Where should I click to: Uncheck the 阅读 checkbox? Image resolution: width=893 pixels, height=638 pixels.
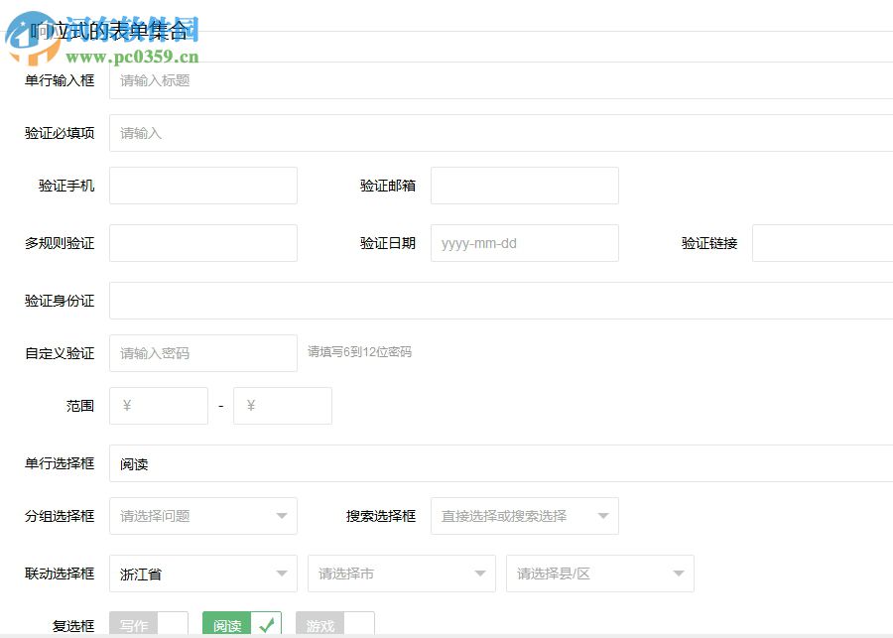pos(242,624)
